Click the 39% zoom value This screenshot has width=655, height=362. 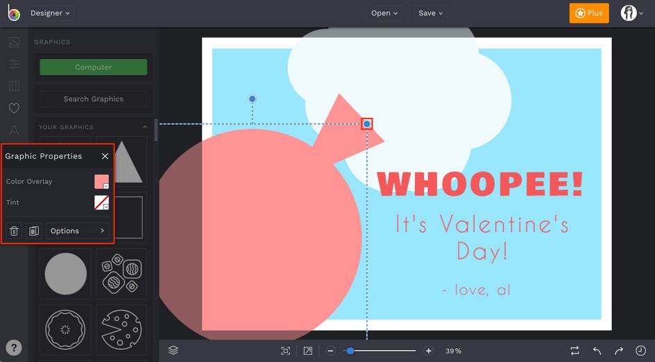click(453, 351)
